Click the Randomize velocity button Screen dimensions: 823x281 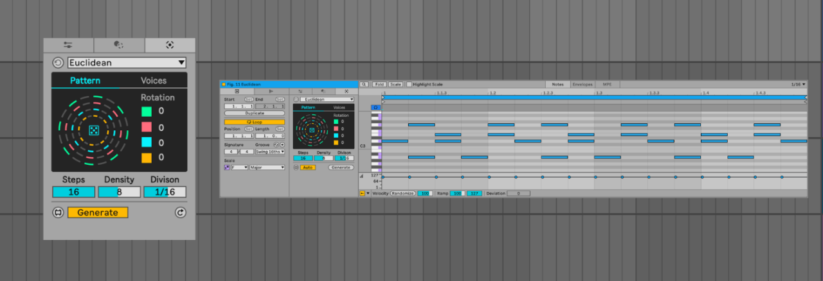pos(403,193)
